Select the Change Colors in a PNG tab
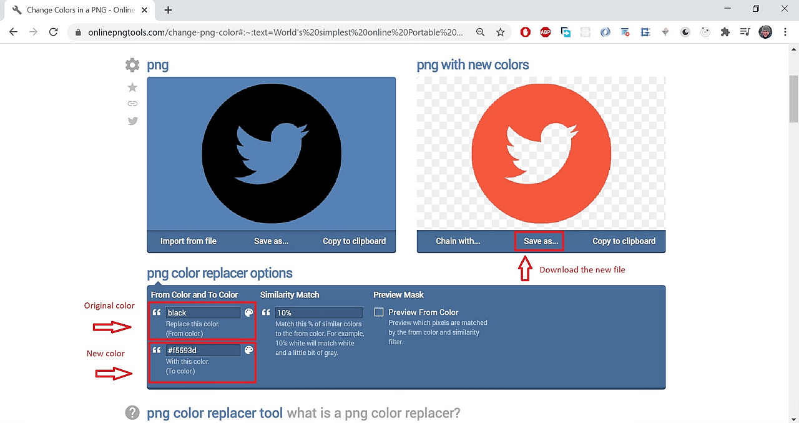Viewport: 799px width, 423px height. [81, 10]
